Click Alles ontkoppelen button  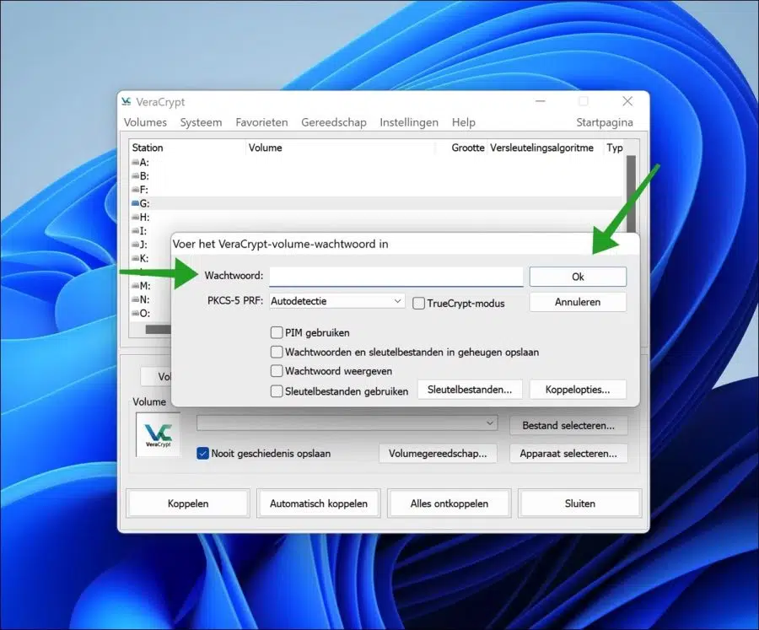click(x=449, y=503)
